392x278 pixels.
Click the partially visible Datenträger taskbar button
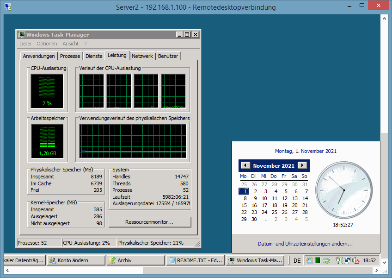click(x=24, y=260)
